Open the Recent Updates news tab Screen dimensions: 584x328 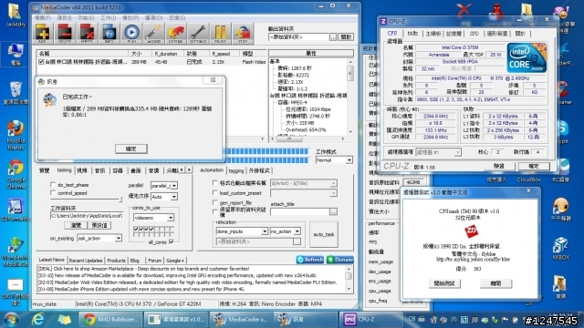click(x=86, y=261)
